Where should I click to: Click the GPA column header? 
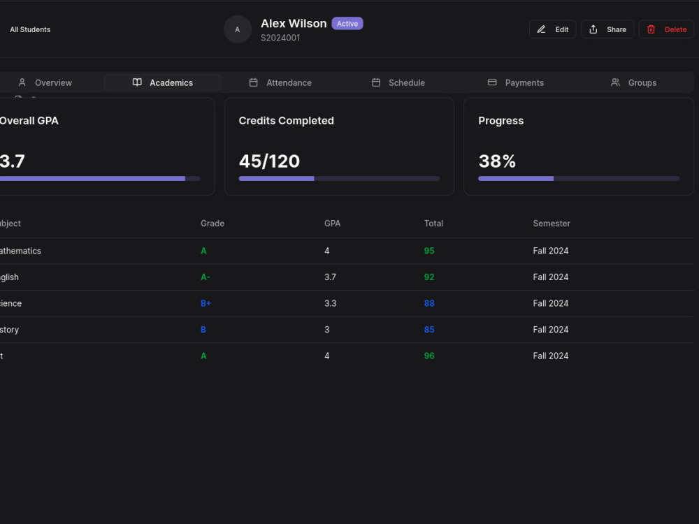[x=333, y=224]
